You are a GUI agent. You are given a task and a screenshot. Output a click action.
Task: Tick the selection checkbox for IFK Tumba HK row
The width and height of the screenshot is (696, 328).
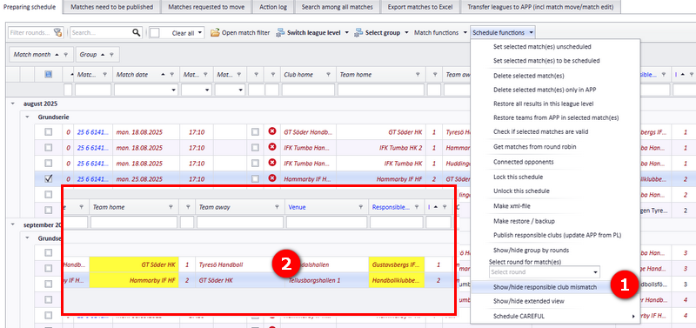48,164
